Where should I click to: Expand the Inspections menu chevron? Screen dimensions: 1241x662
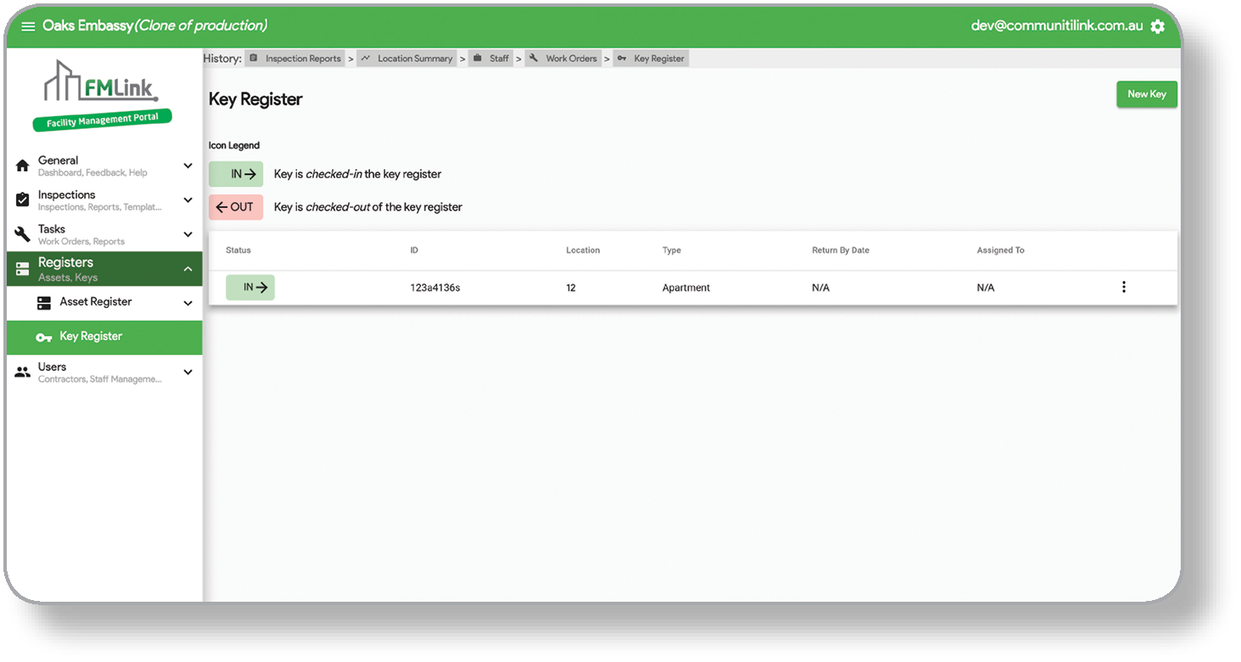(188, 200)
